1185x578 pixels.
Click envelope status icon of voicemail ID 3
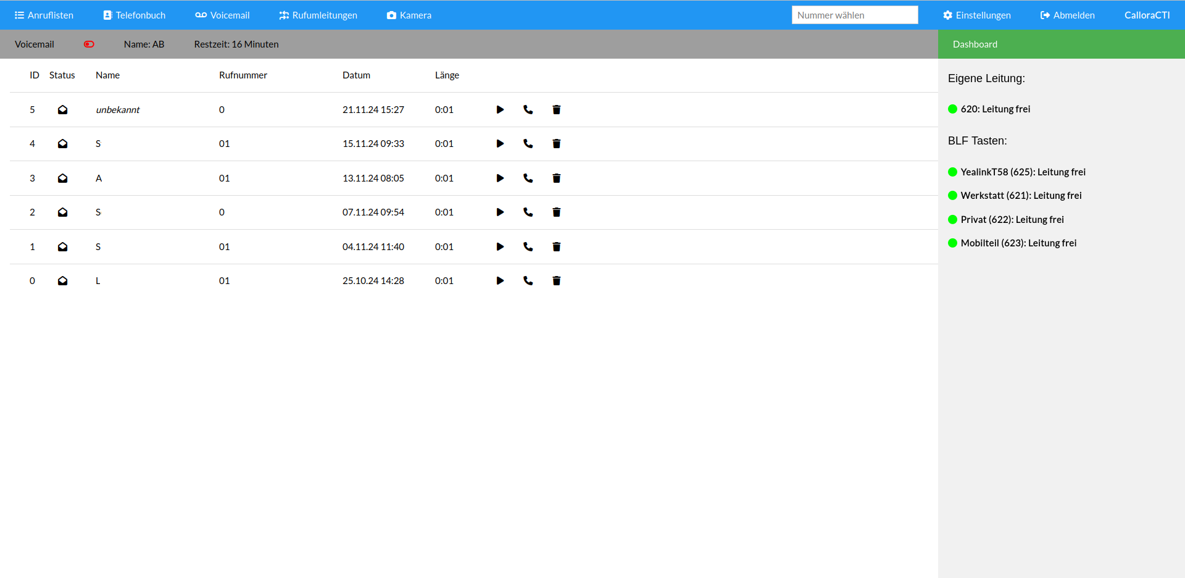pos(63,178)
